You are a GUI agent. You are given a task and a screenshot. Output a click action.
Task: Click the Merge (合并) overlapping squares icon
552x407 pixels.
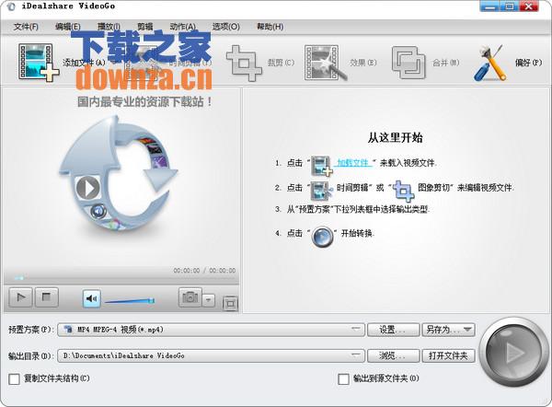pos(408,63)
